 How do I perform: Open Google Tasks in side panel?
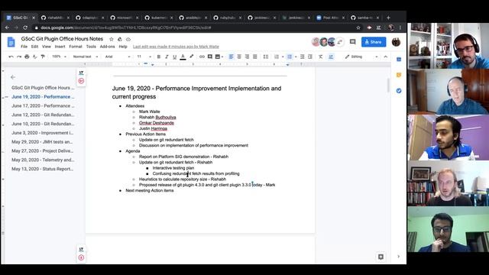click(399, 91)
